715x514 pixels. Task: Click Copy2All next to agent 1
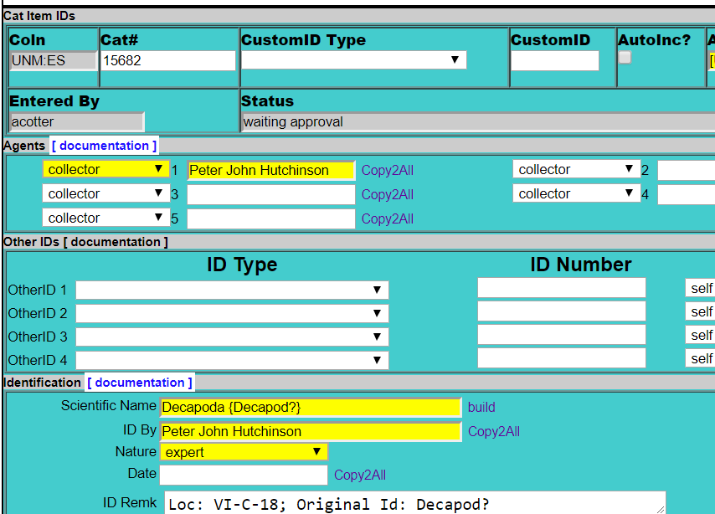[x=387, y=171]
